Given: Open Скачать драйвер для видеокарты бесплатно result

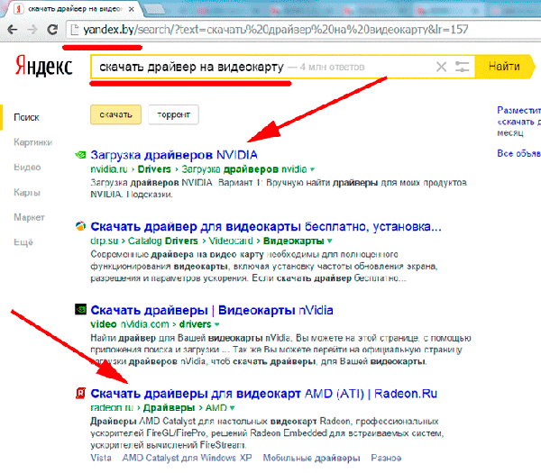Looking at the screenshot, I should click(x=266, y=227).
